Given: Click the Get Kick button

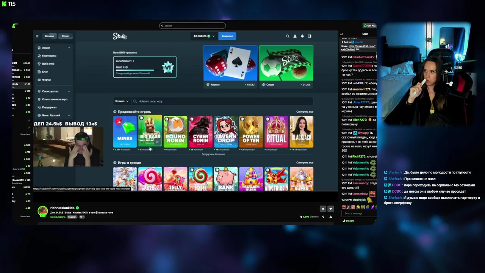Looking at the screenshot, I should coord(369,26).
